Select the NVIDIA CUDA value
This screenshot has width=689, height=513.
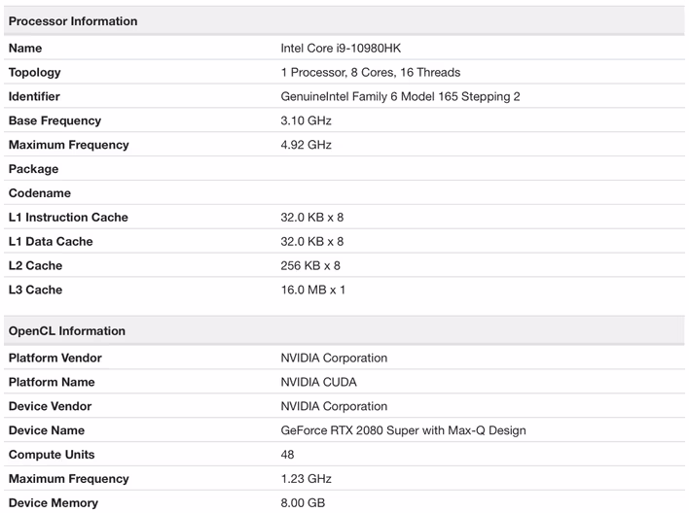tap(318, 382)
